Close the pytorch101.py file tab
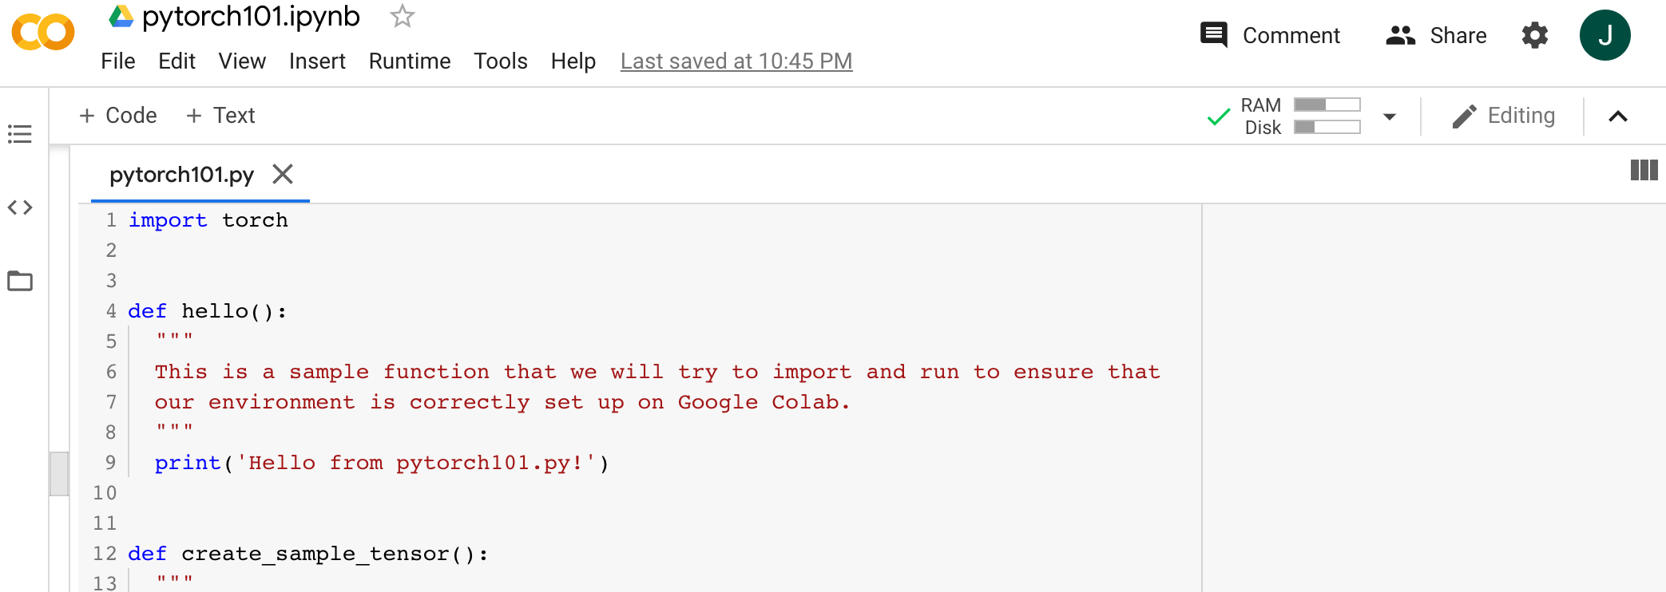Screen dimensions: 1666x592 (283, 174)
